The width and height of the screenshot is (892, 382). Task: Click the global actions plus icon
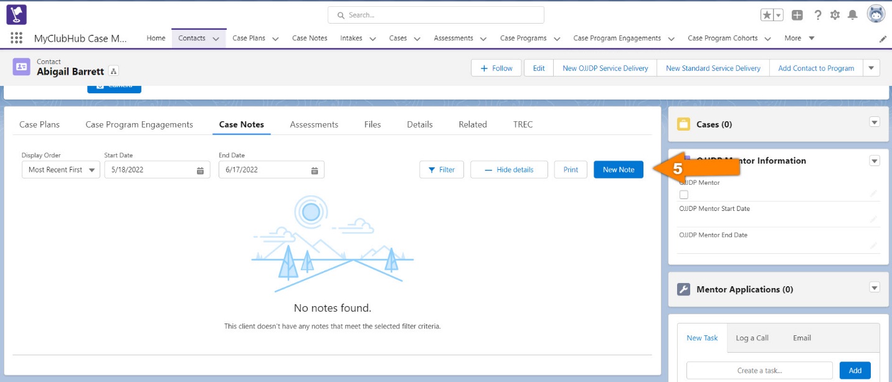797,15
